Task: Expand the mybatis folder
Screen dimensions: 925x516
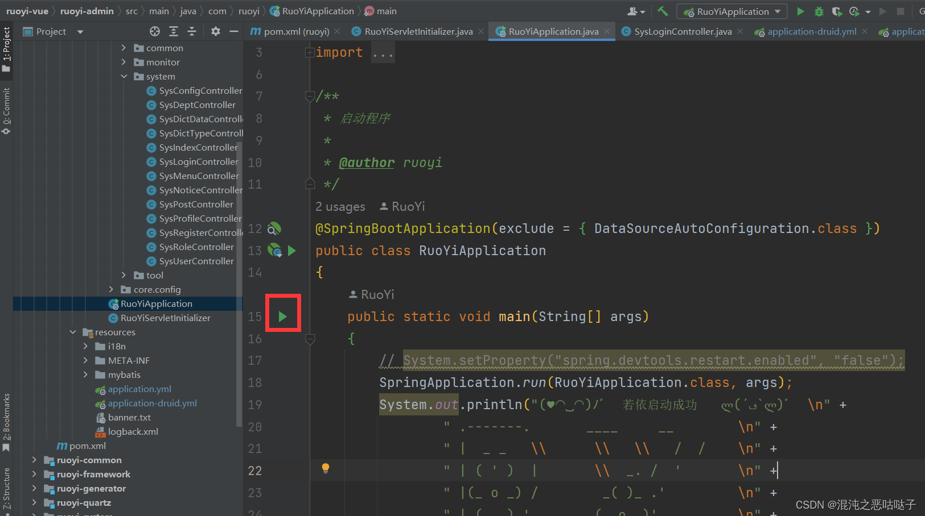Action: click(85, 374)
